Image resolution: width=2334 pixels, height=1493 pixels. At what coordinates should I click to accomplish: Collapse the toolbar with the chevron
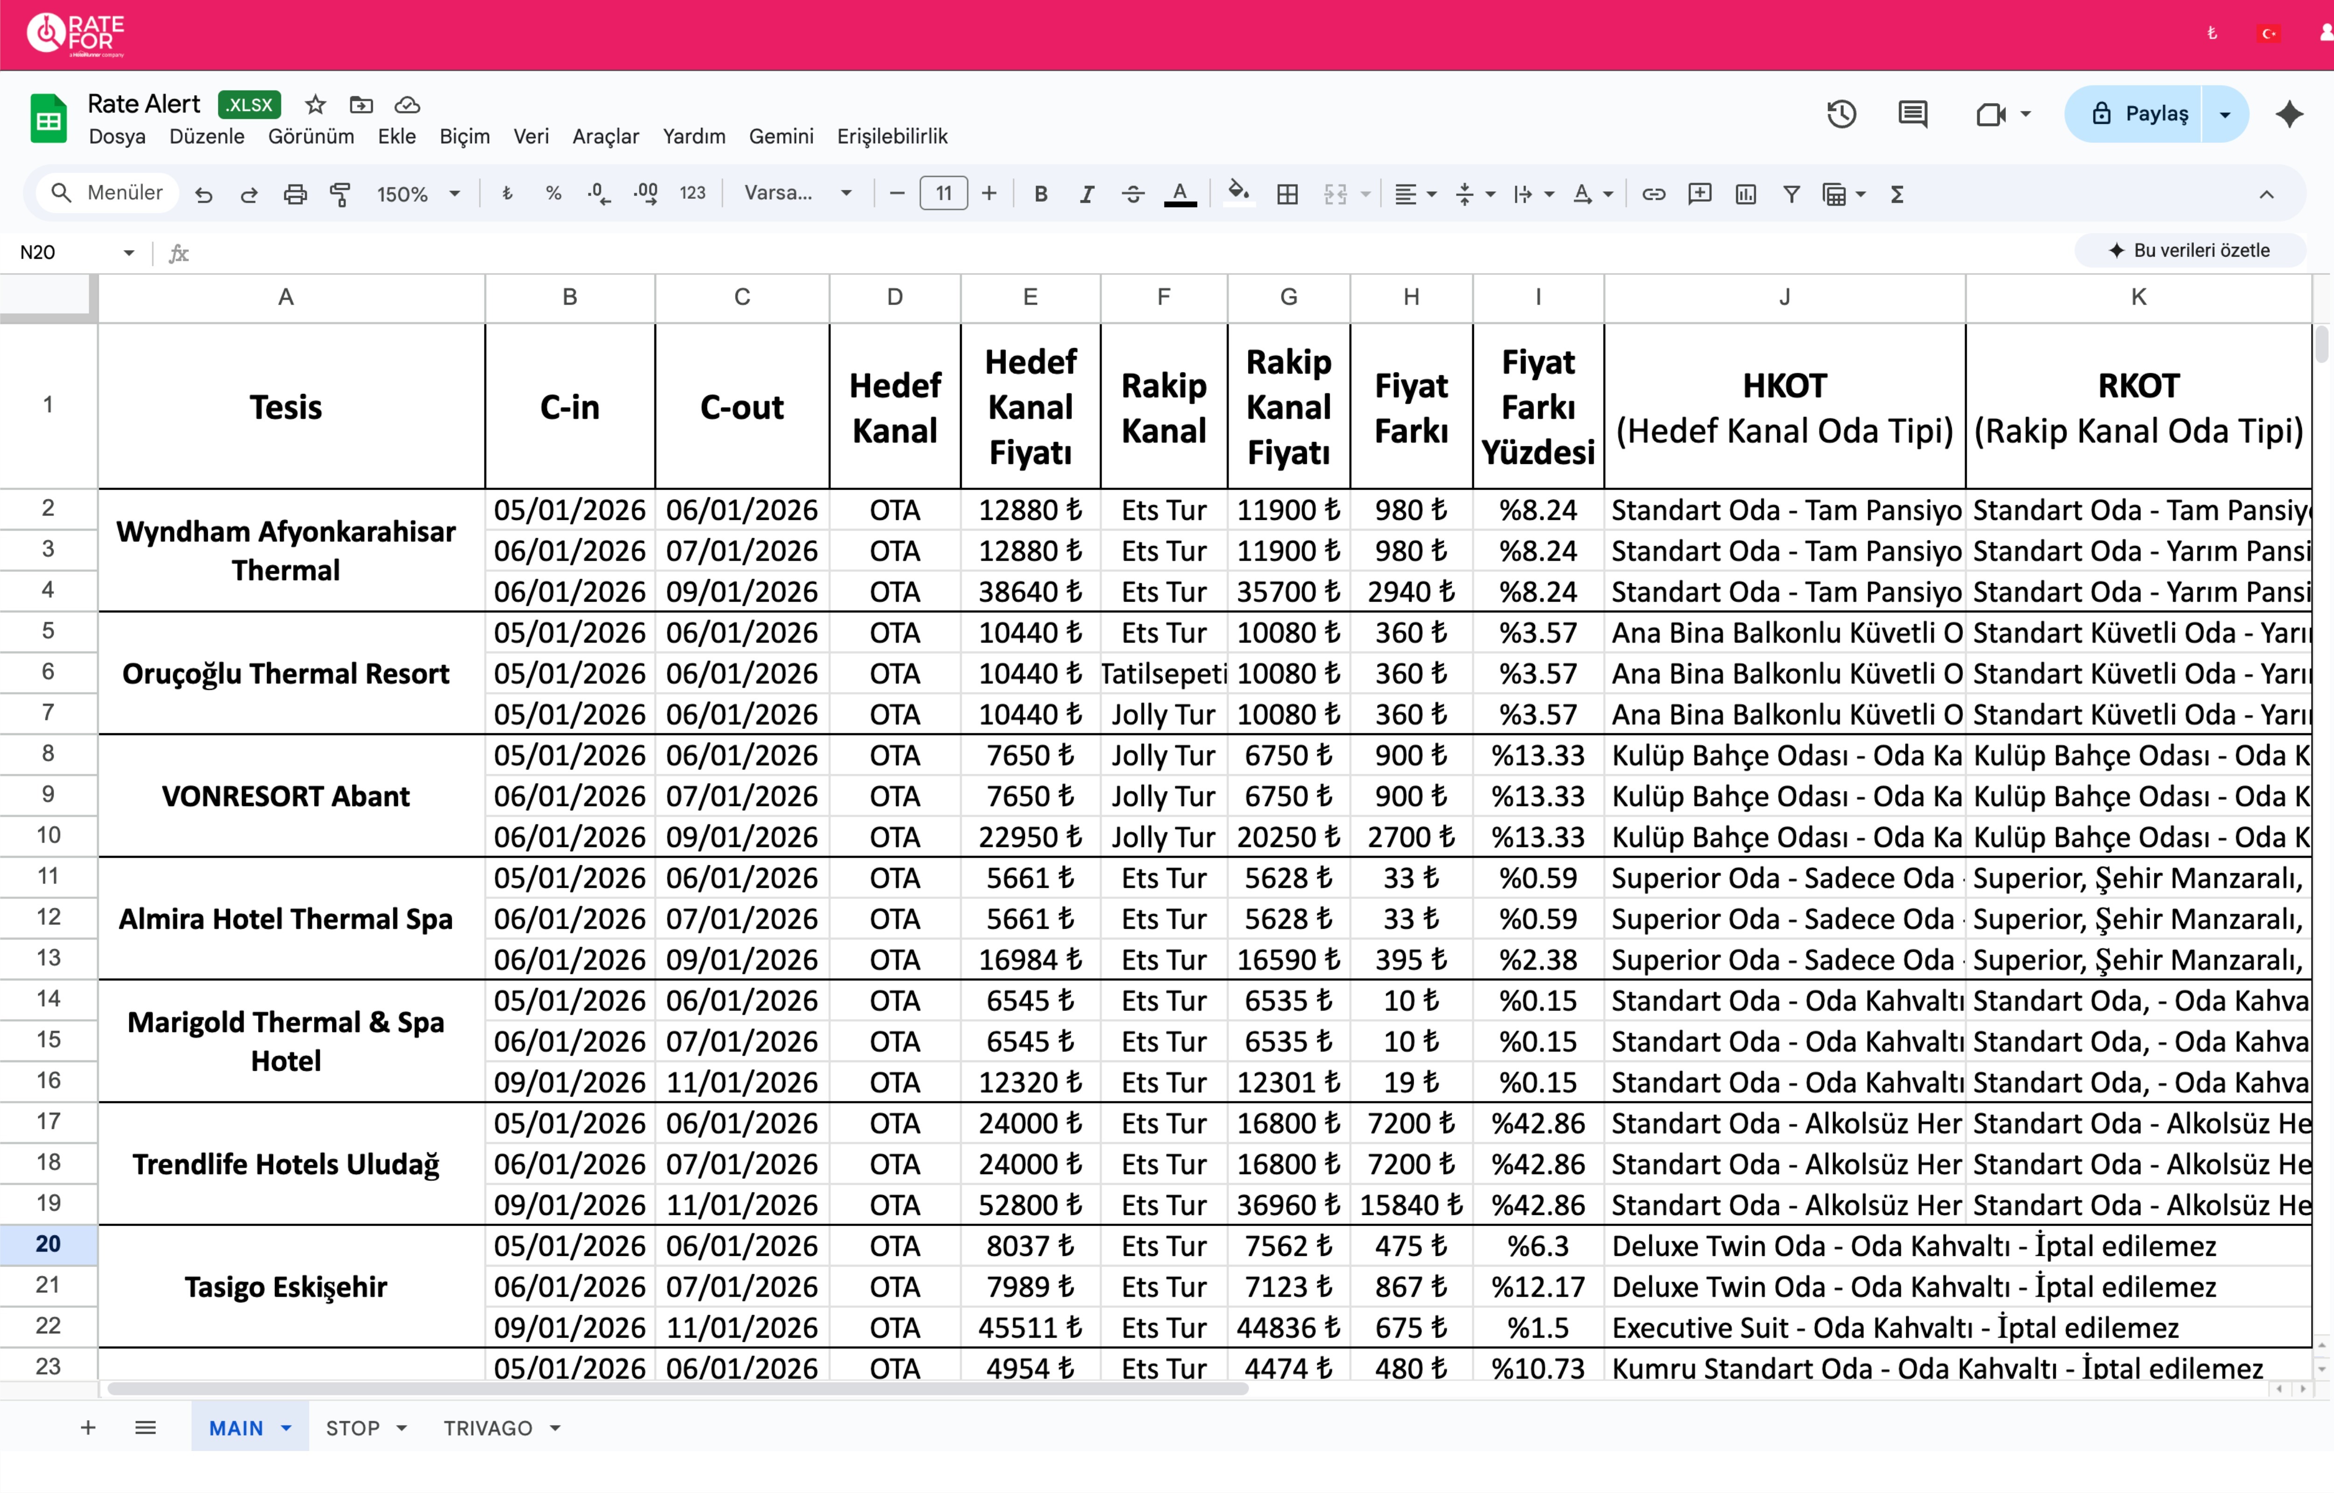tap(2266, 195)
